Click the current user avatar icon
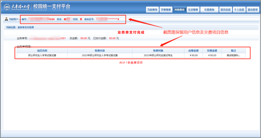The image size is (261, 138). pyautogui.click(x=7, y=19)
